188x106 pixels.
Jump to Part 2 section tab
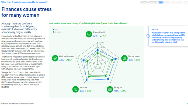[x=167, y=2]
